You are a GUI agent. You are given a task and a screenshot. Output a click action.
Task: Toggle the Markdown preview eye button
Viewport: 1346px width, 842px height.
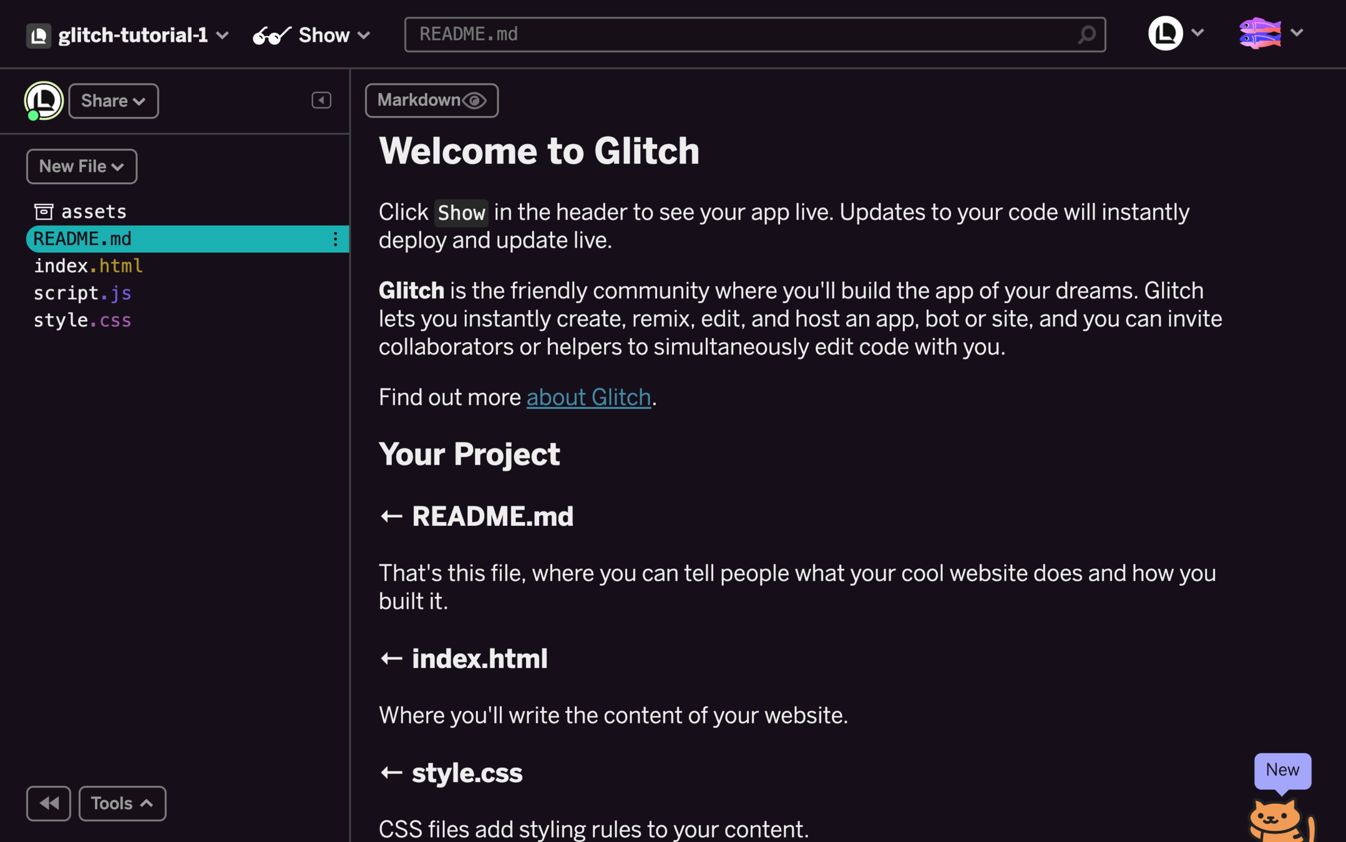click(431, 100)
